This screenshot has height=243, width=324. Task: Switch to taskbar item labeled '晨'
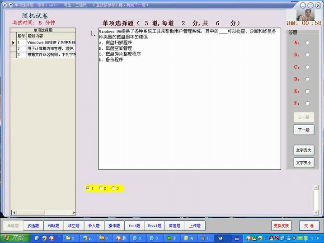[x=121, y=238]
